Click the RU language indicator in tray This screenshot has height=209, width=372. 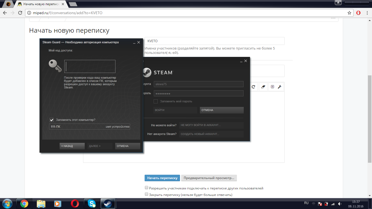point(306,203)
